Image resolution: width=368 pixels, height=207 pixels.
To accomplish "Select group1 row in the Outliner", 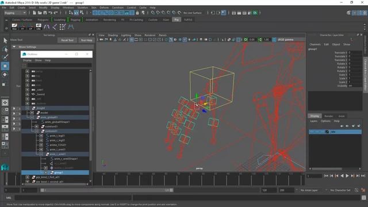I will (55, 172).
